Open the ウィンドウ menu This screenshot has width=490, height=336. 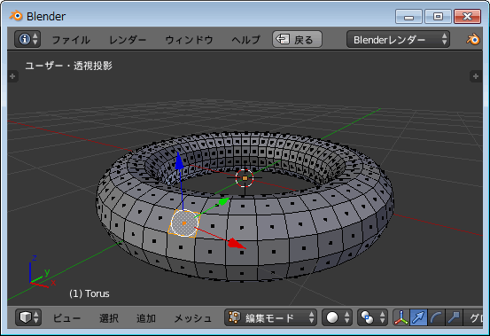tap(189, 40)
